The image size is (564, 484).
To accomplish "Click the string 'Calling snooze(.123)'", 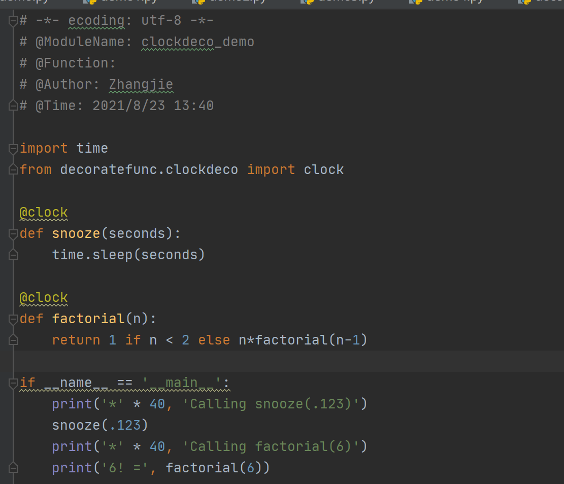I will (271, 404).
